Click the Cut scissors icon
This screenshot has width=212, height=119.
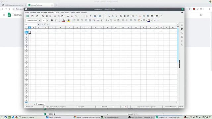click(55, 16)
